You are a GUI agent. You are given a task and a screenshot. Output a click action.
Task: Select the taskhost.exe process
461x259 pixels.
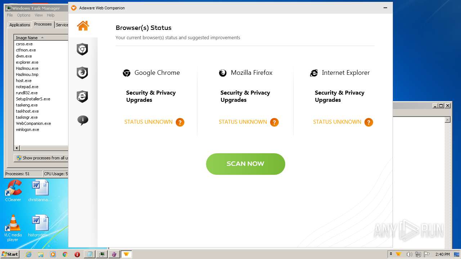pyautogui.click(x=27, y=111)
